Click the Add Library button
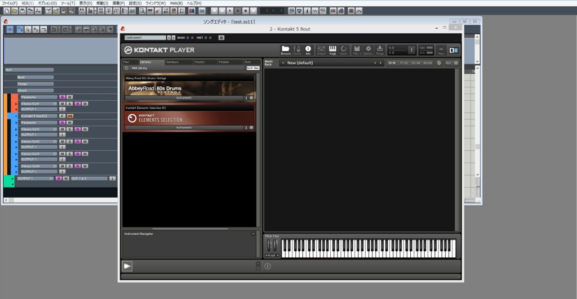577x299 pixels. point(140,68)
